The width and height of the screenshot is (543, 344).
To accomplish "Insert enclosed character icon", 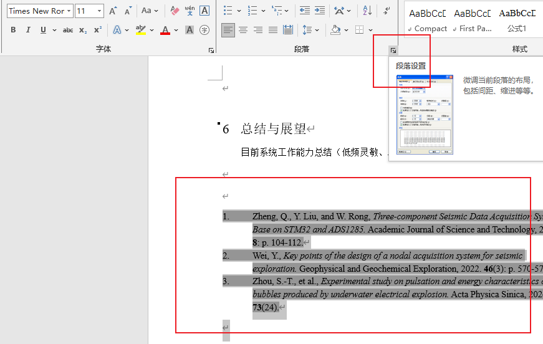I will pyautogui.click(x=204, y=30).
